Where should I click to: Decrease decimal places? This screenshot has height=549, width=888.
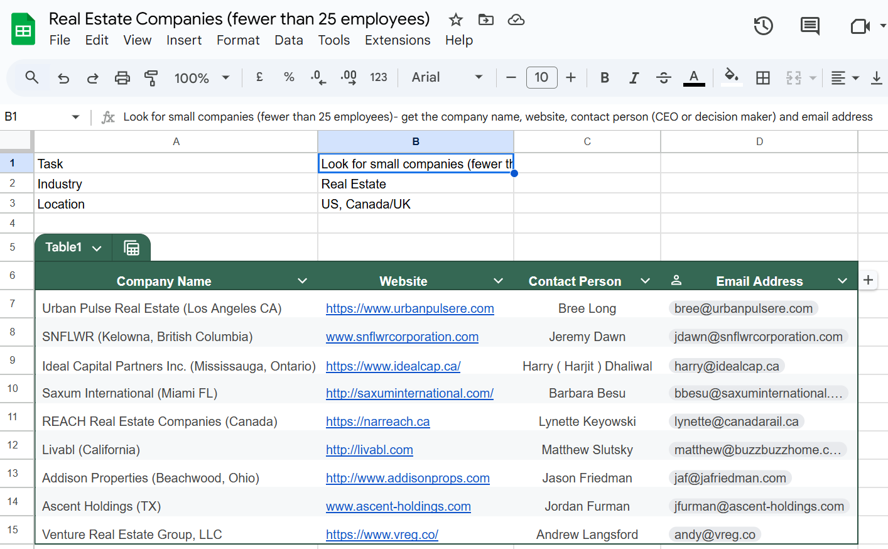(x=318, y=77)
